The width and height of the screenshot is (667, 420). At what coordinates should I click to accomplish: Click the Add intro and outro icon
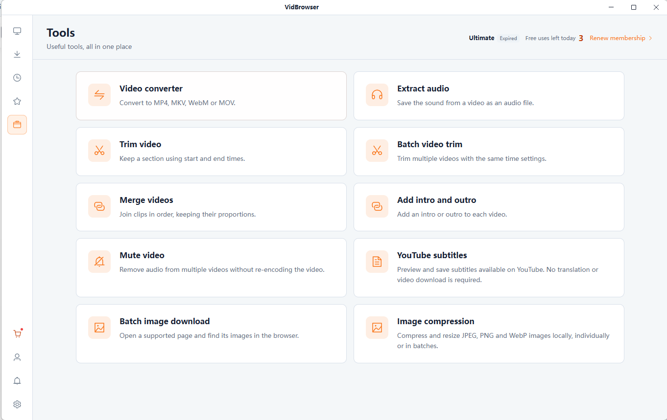point(377,206)
